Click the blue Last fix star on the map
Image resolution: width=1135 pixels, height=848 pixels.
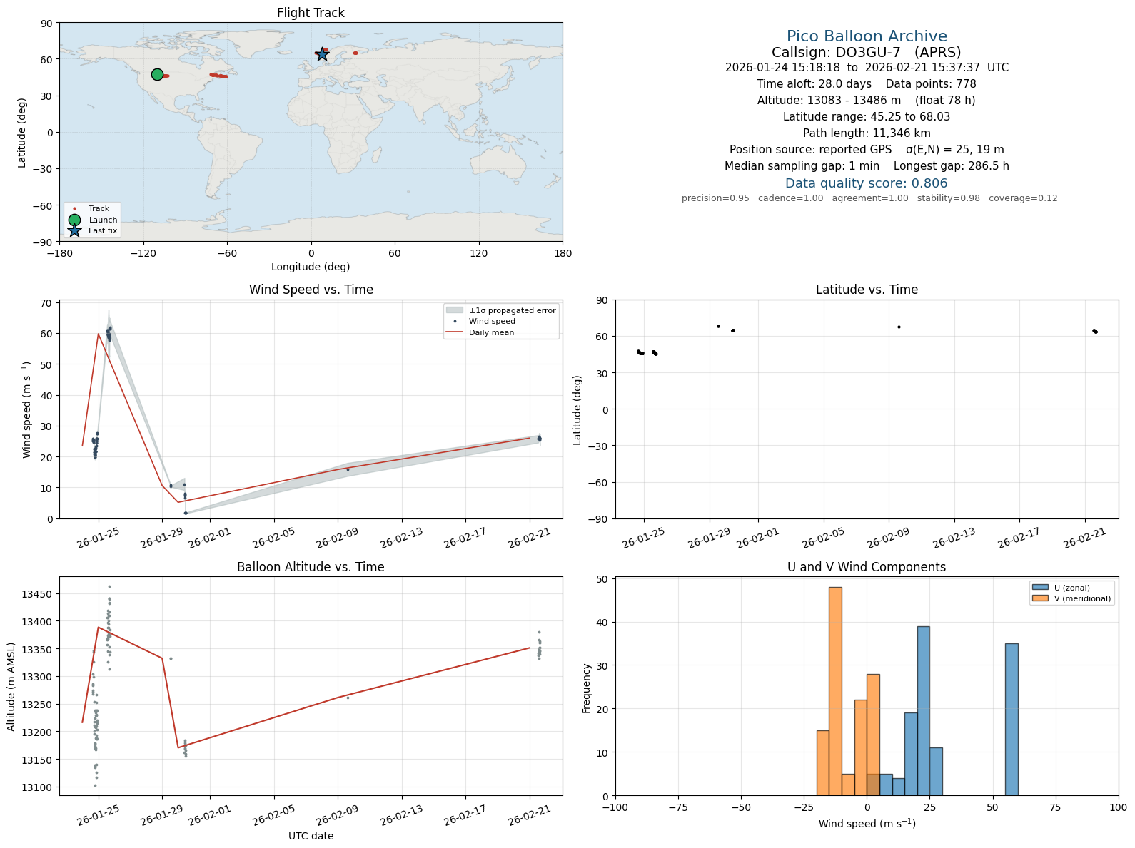coord(322,54)
